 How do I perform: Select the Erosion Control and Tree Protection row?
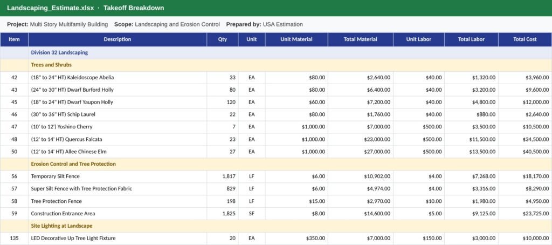[x=276, y=164]
